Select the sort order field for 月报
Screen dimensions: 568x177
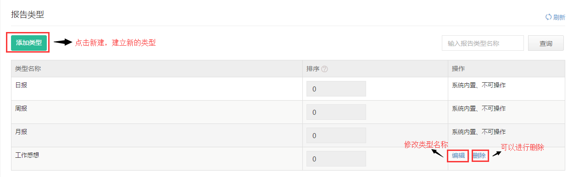click(x=336, y=135)
